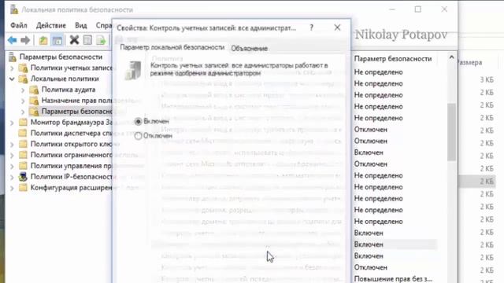Viewport: 504px width, 283px height.
Task: Click 3 КБ size in background window
Action: click(x=487, y=80)
